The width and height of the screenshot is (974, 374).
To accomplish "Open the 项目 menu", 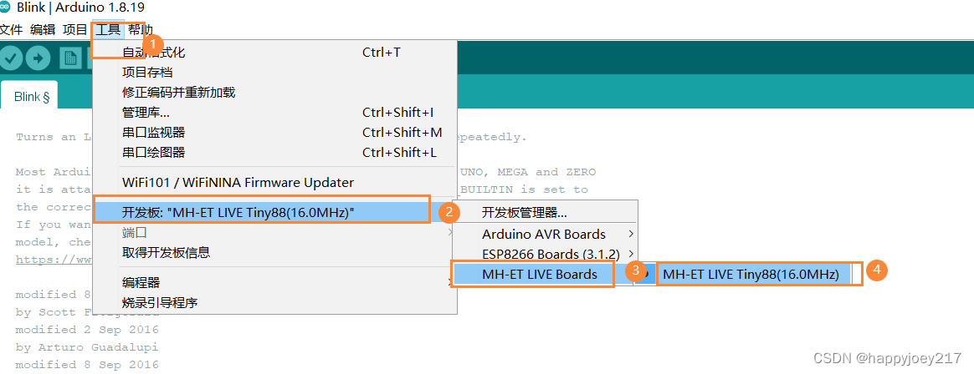I will (x=75, y=29).
